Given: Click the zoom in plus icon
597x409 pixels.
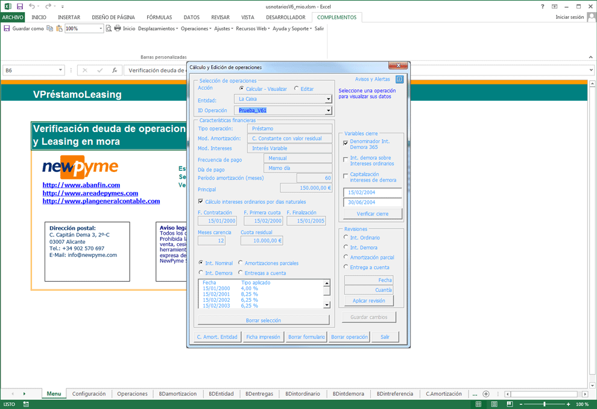Looking at the screenshot, I should (x=568, y=404).
